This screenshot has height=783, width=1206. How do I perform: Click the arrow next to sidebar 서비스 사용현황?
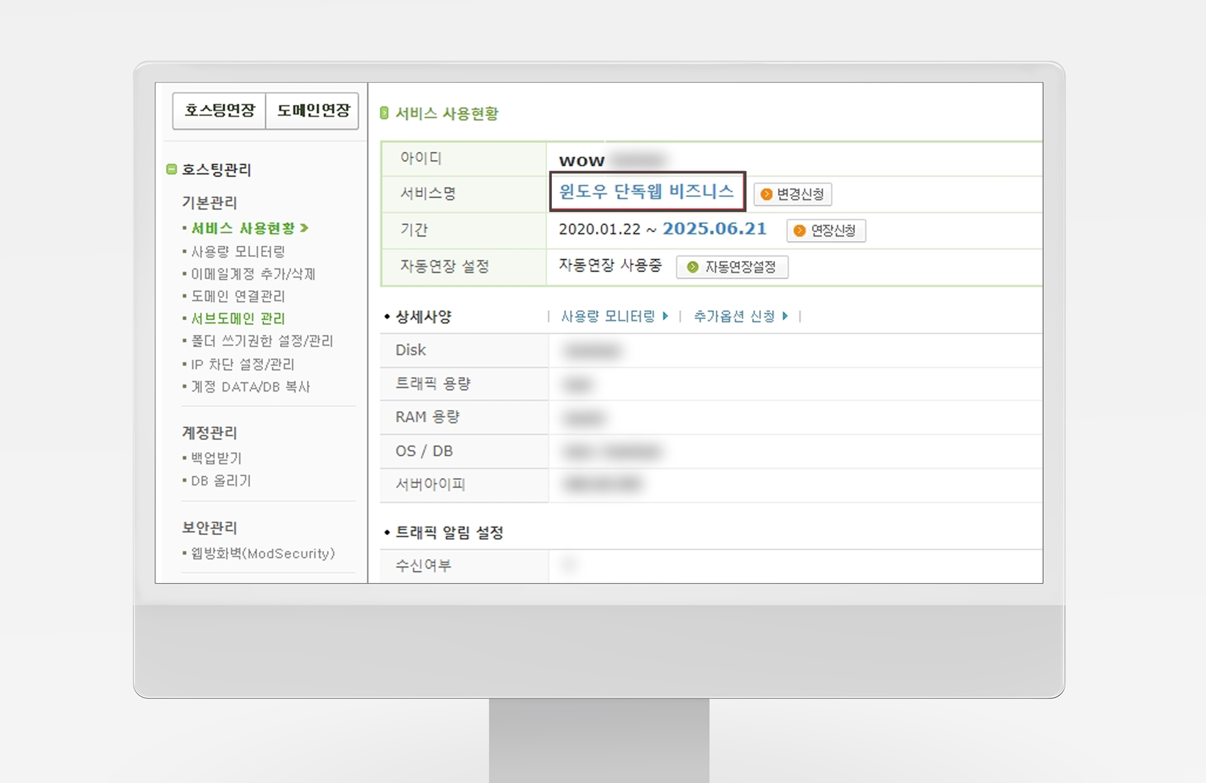coord(305,228)
